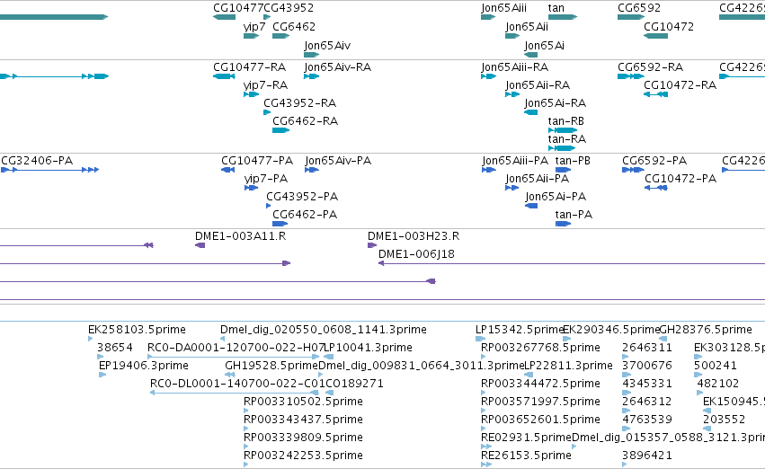Click the Jon65Aiii-RA transcript label
Image resolution: width=765 pixels, height=469 pixels.
515,67
